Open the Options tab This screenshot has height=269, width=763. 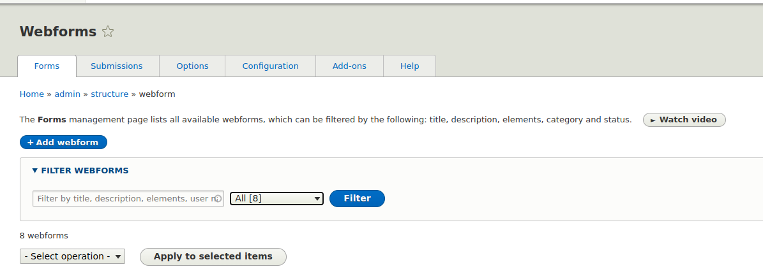(x=192, y=66)
